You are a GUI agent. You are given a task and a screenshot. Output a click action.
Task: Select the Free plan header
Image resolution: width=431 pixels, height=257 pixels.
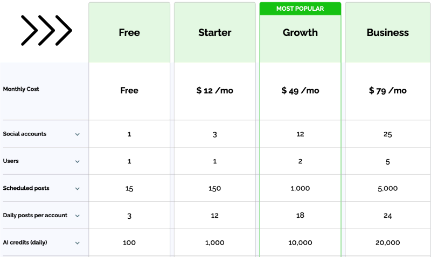coord(129,33)
